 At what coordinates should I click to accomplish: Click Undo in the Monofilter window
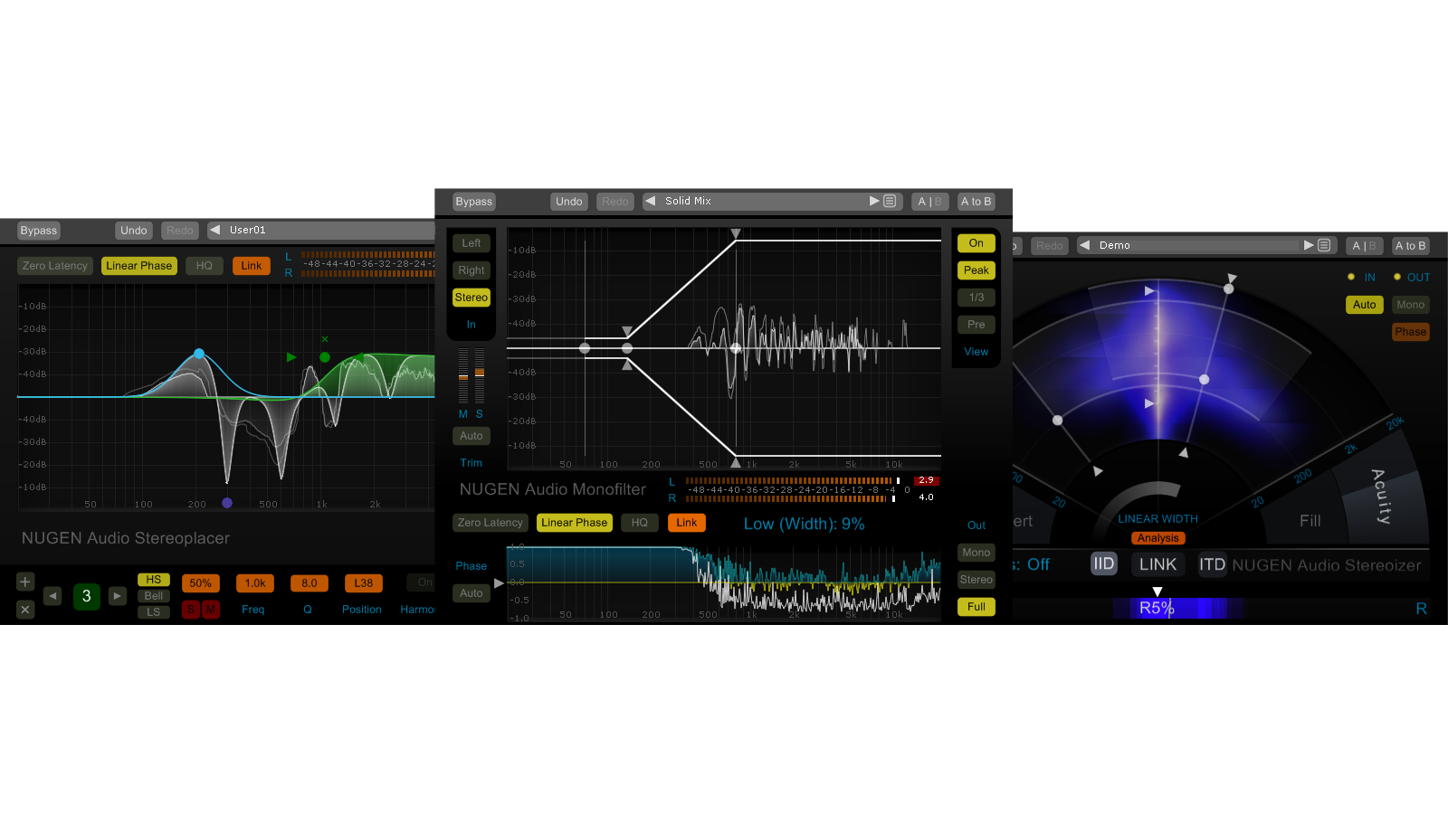coord(569,202)
